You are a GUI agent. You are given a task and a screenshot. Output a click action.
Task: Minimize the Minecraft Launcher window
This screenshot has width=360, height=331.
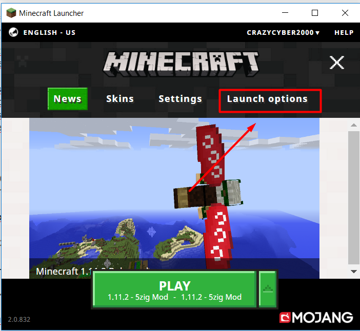pos(287,12)
